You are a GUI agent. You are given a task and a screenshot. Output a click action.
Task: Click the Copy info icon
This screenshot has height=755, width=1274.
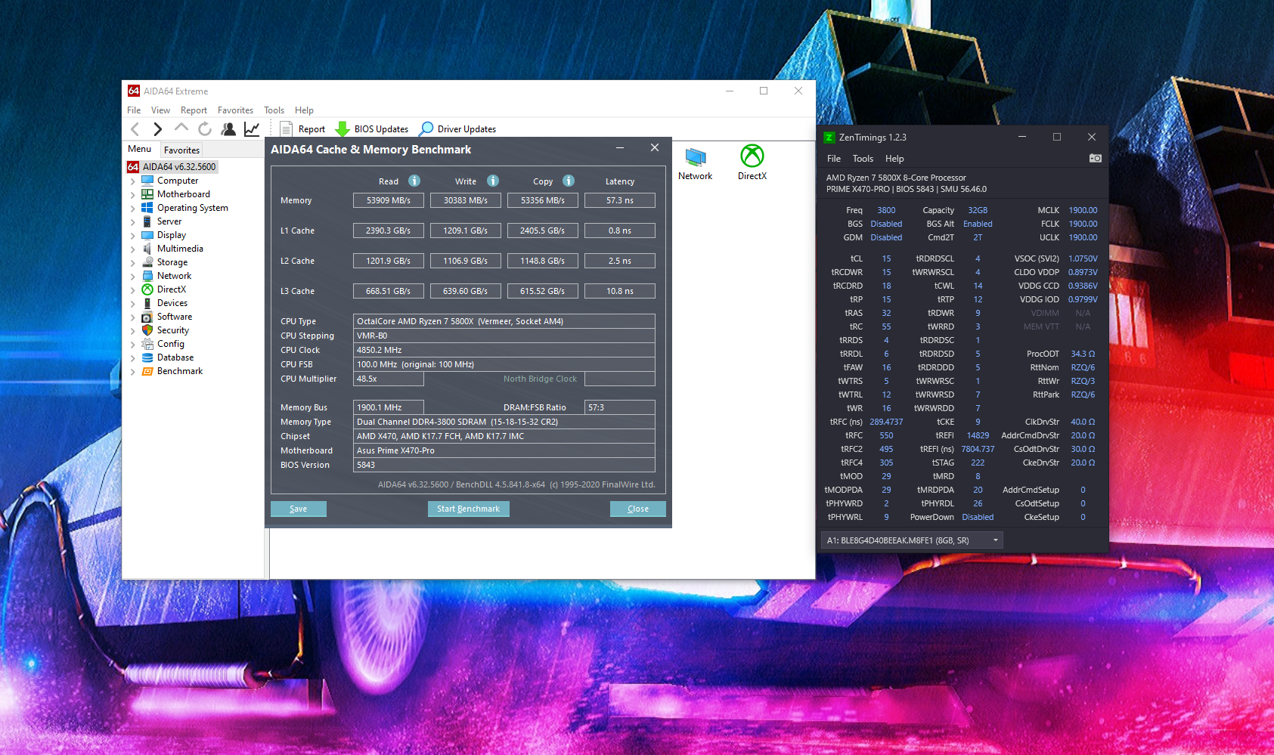coord(569,181)
